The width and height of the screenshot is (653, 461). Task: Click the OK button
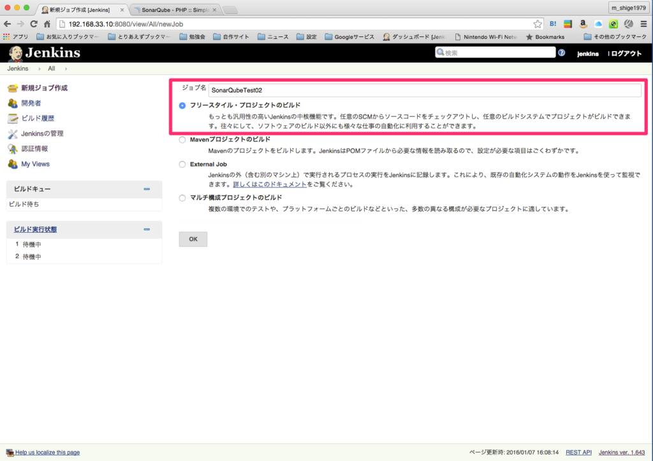point(193,239)
